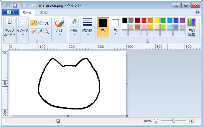Pick the light turquoise color swatch
The width and height of the screenshot is (203, 127).
tap(170, 27)
